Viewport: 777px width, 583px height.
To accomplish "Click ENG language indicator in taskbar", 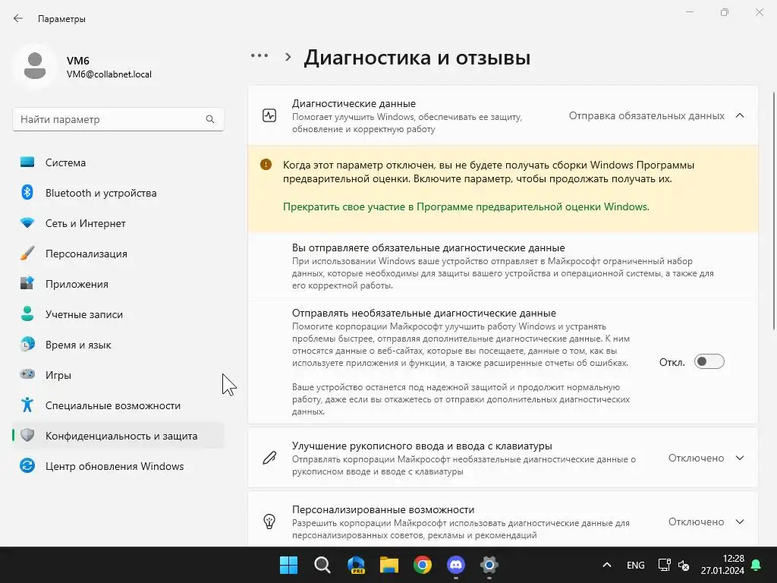I will (x=635, y=565).
